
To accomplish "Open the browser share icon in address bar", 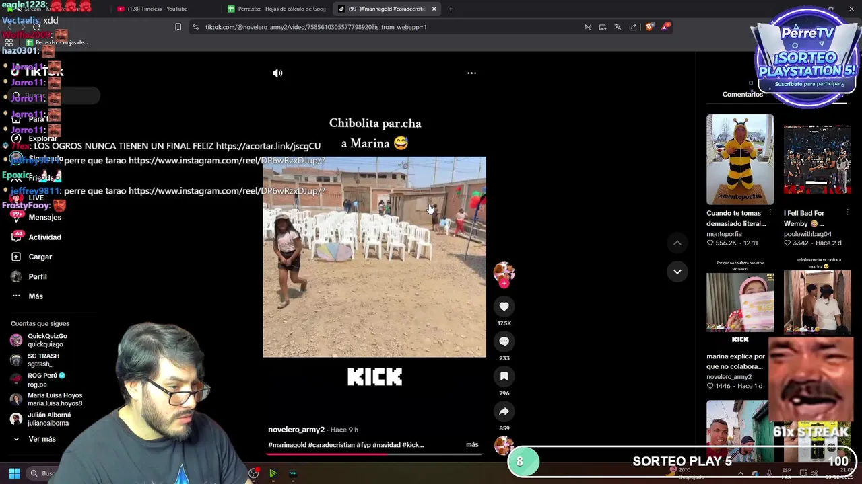I will (633, 27).
